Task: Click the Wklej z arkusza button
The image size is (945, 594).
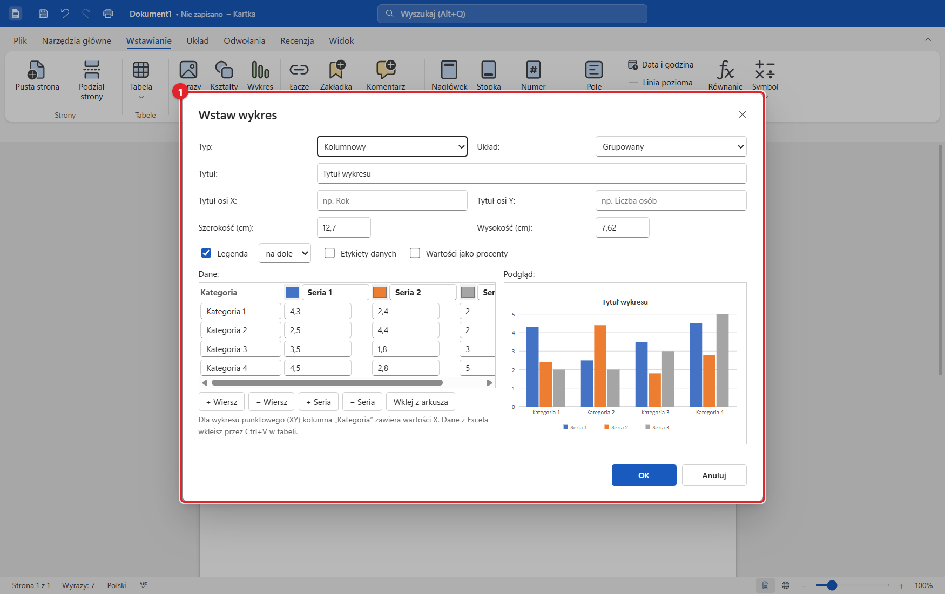Action: (x=421, y=402)
